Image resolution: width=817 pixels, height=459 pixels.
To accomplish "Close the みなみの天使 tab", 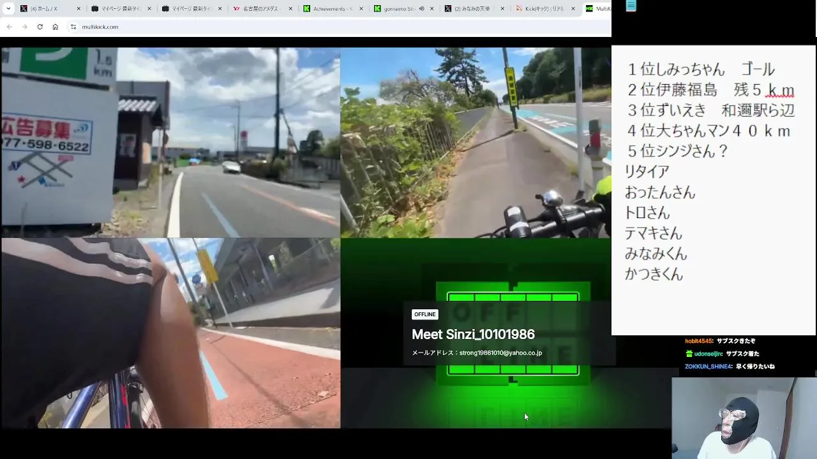I will point(503,9).
